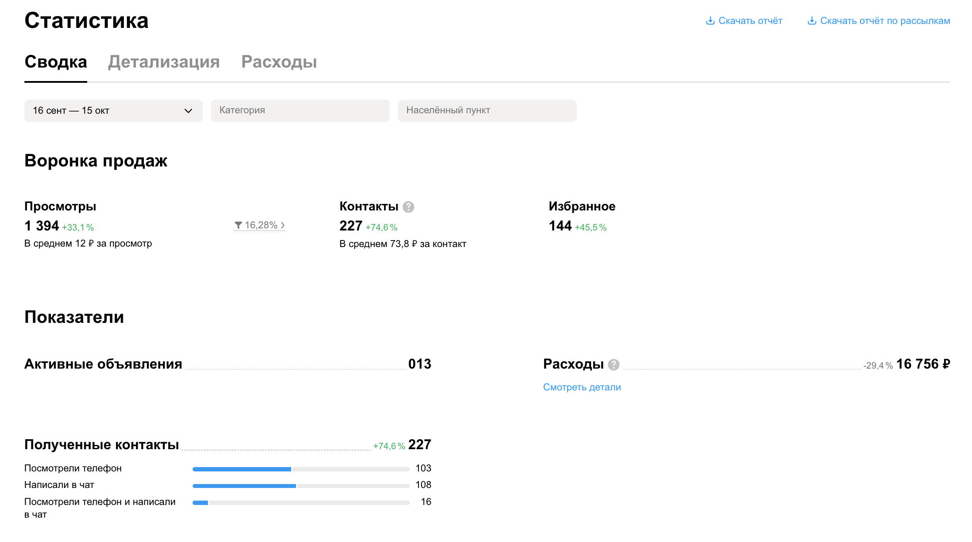Image resolution: width=972 pixels, height=542 pixels.
Task: Click the Населённый пункт field
Action: point(487,111)
